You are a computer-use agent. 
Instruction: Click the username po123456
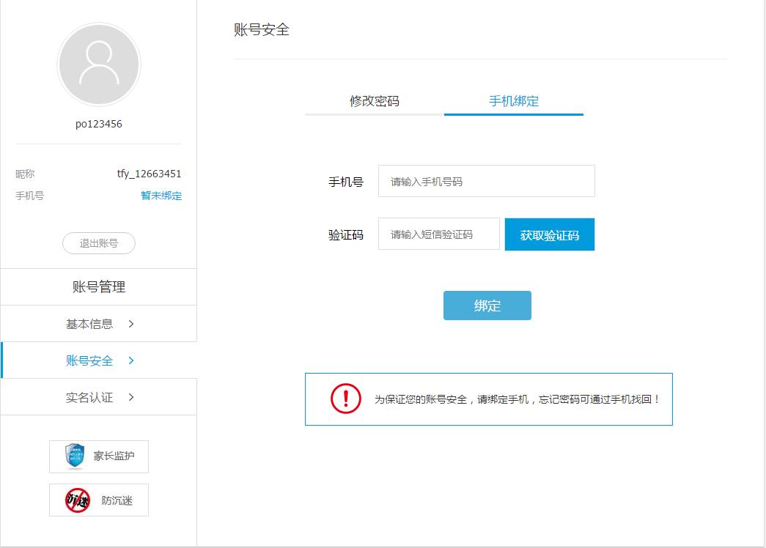coord(98,124)
